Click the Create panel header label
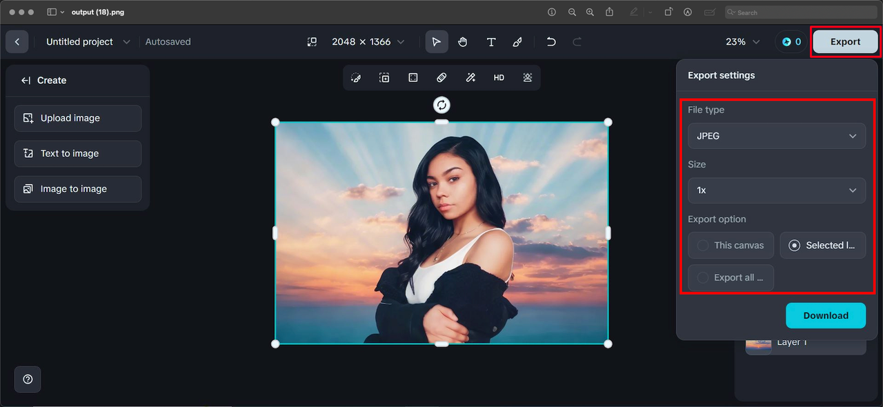 (x=52, y=81)
